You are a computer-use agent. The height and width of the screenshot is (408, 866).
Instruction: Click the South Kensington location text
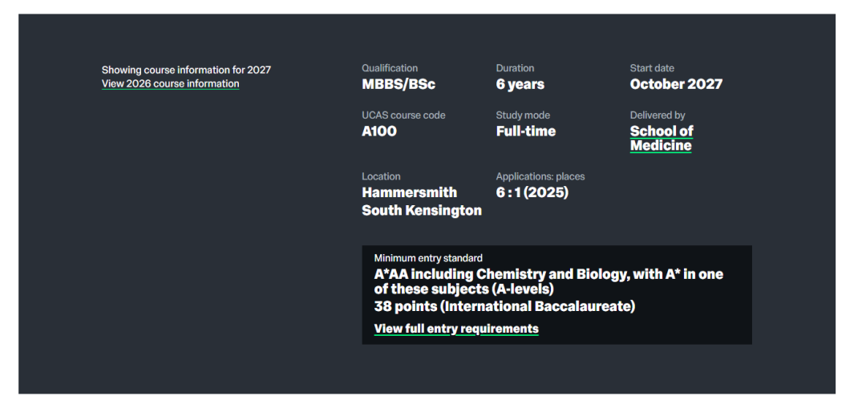coord(422,211)
